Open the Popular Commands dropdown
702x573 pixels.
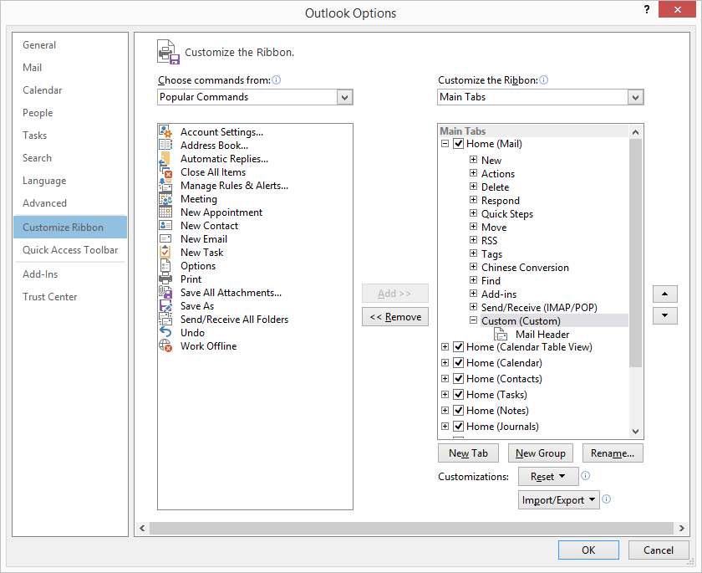344,97
